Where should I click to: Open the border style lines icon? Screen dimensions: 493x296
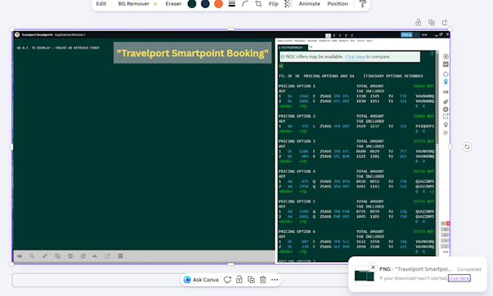(x=232, y=4)
